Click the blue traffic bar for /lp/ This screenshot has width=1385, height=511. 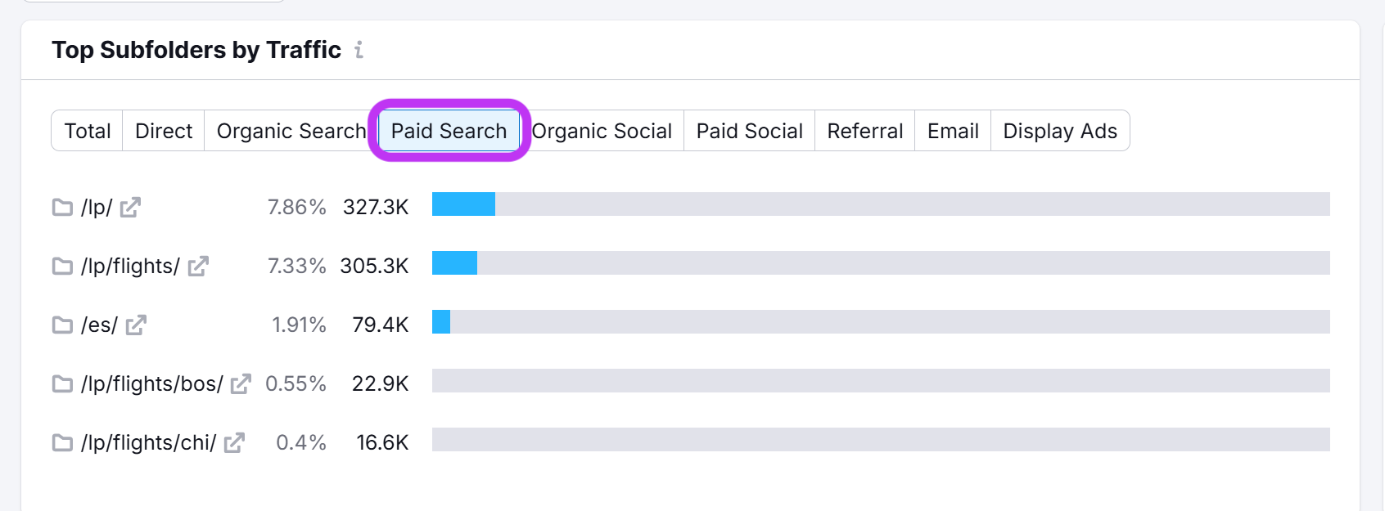(463, 205)
